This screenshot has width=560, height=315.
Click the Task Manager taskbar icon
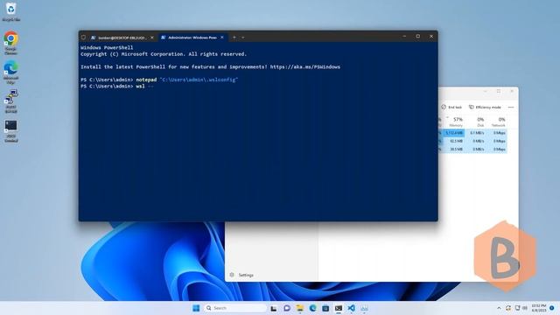point(364,308)
